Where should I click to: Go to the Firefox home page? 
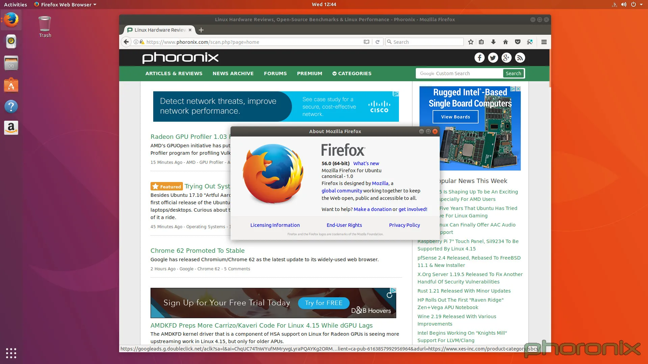pyautogui.click(x=505, y=42)
